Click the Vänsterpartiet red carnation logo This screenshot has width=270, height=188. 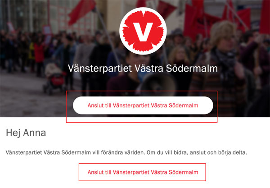coord(143,31)
